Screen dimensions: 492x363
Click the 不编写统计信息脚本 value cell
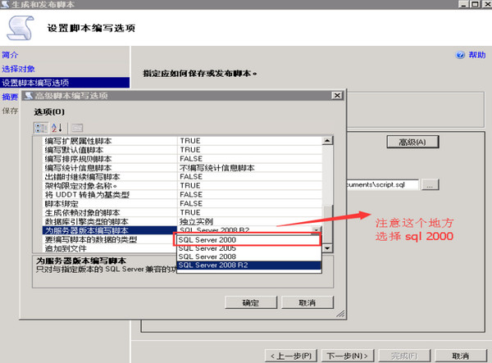[250, 168]
